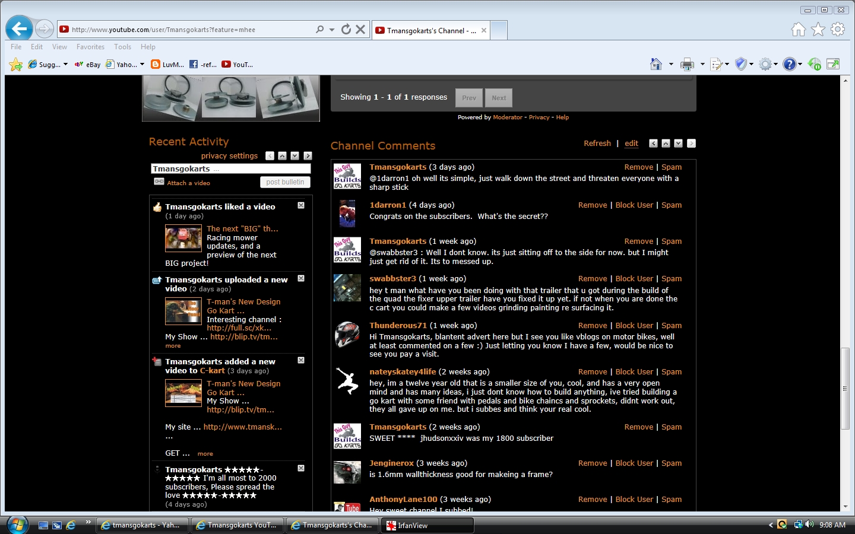Mark swabbster3's comment as Spam
The width and height of the screenshot is (855, 534).
tap(672, 279)
